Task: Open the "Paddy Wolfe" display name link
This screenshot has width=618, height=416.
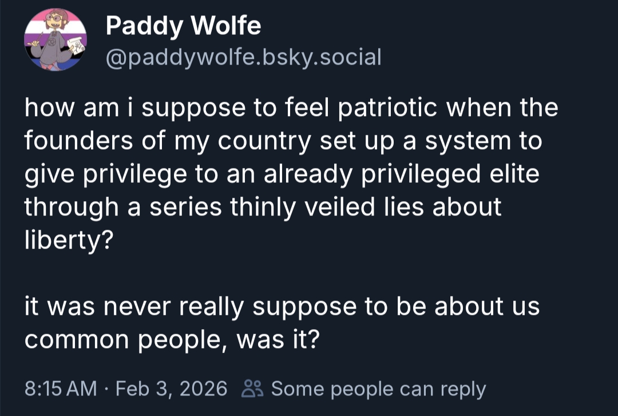Action: coord(183,26)
